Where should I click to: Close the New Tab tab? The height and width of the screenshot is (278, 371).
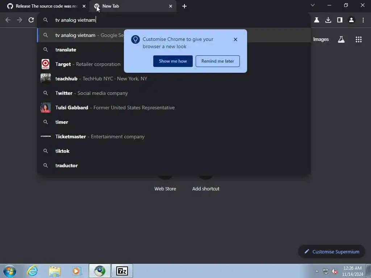pyautogui.click(x=171, y=6)
